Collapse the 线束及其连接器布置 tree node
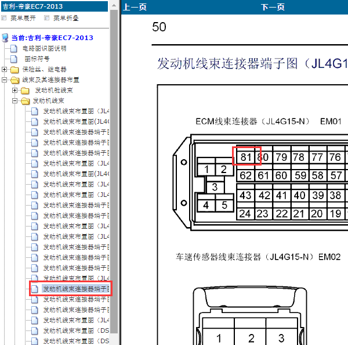This screenshot has height=345, width=348. click(4, 80)
